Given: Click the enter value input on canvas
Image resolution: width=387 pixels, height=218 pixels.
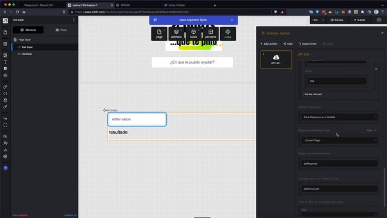Looking at the screenshot, I should point(137,119).
